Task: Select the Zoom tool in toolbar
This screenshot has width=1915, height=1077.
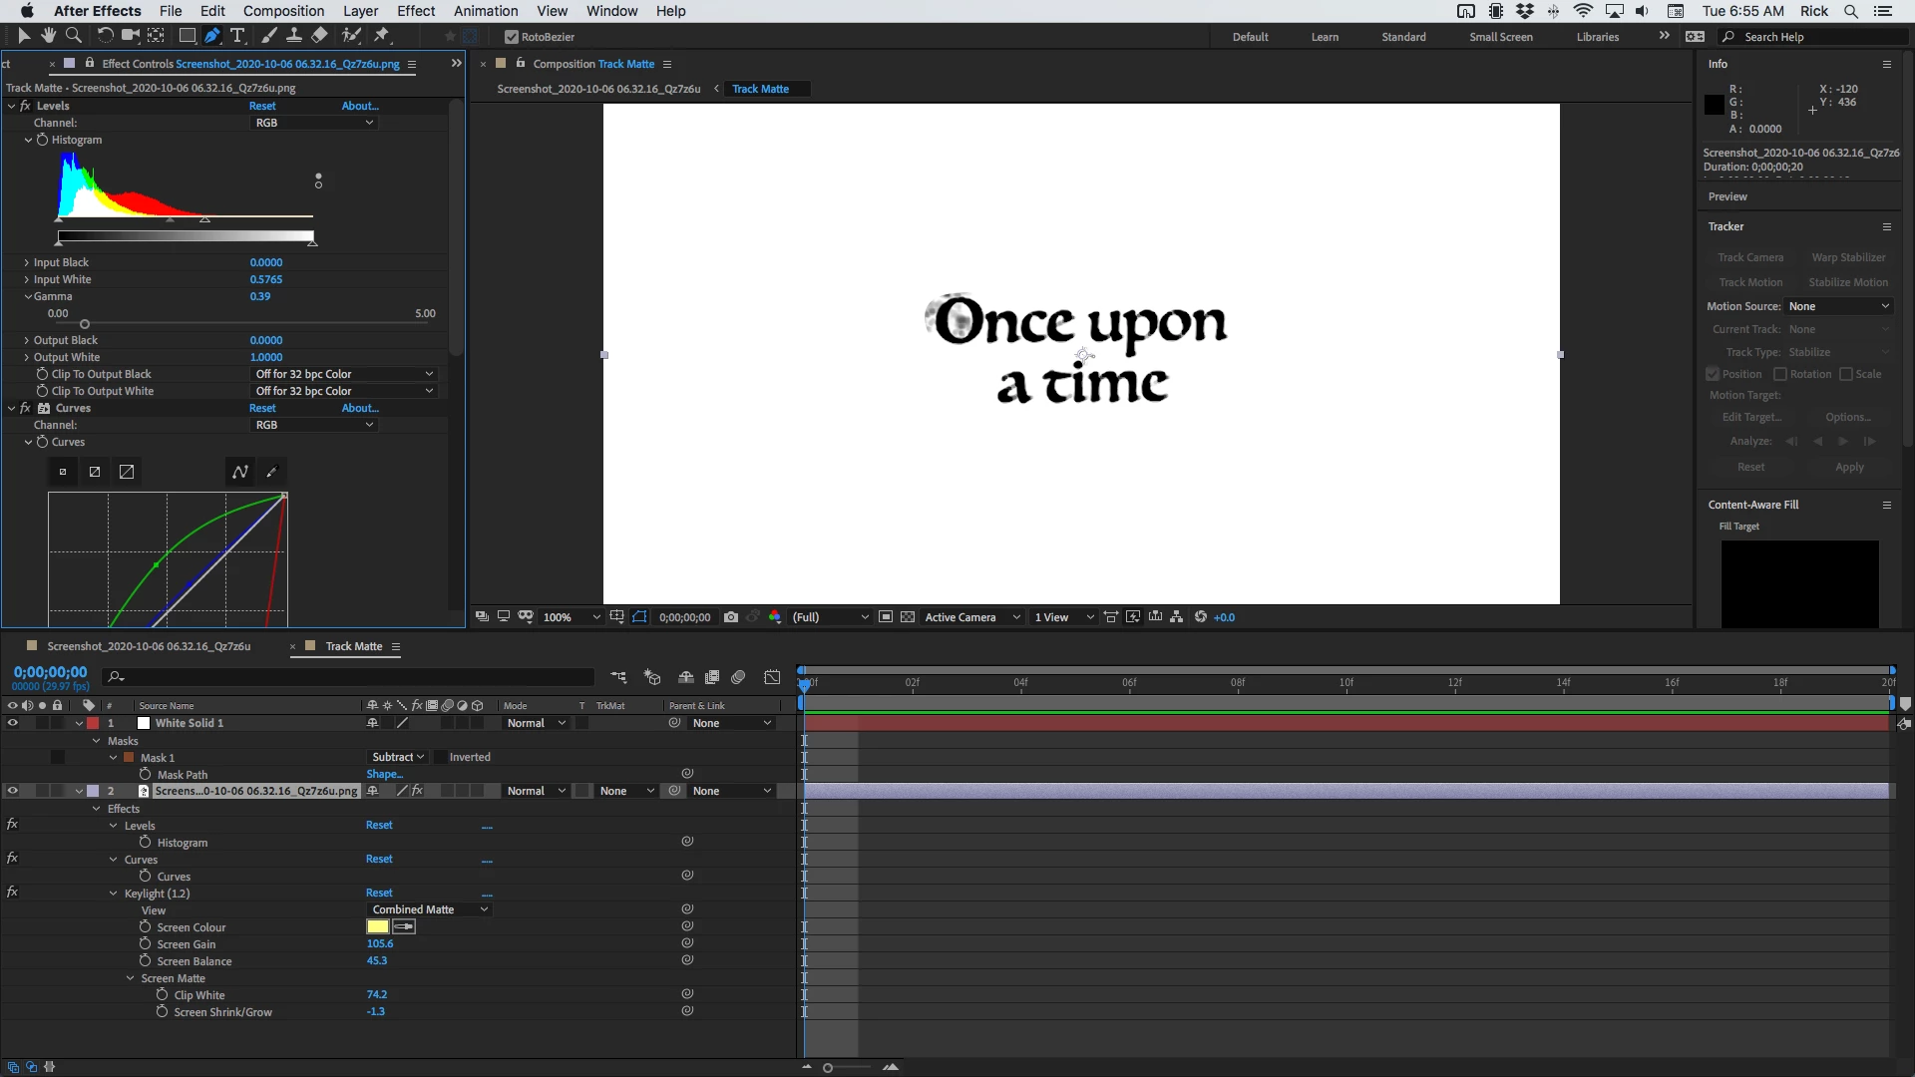Action: point(73,35)
